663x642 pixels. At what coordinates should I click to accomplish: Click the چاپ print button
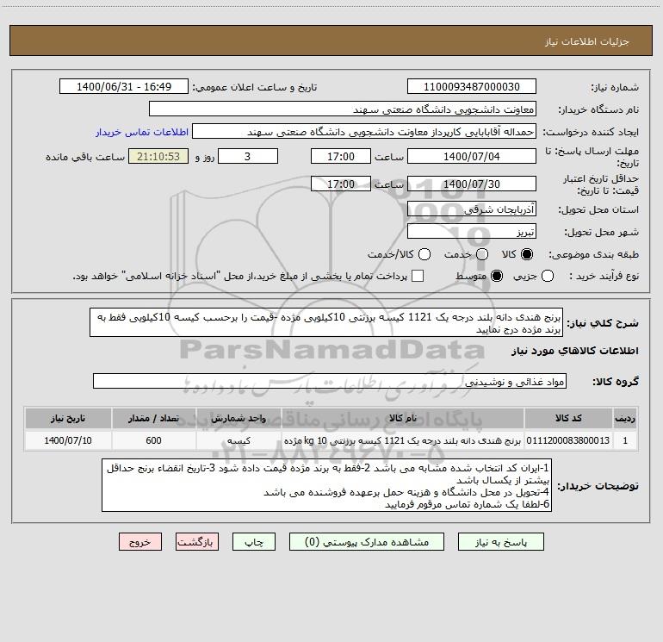(x=254, y=542)
